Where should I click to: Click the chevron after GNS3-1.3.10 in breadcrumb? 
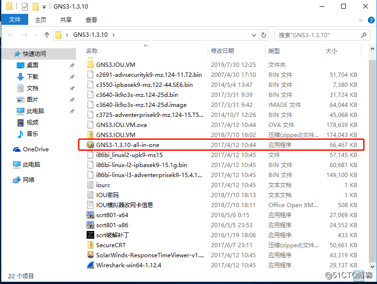pos(113,35)
